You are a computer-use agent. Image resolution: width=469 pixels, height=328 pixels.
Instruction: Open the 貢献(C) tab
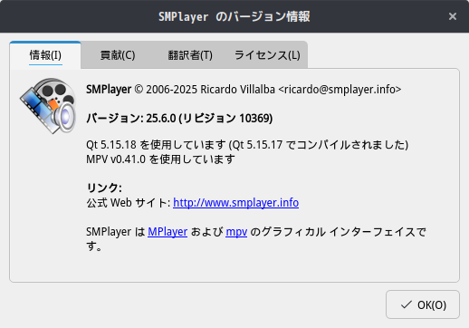click(118, 55)
